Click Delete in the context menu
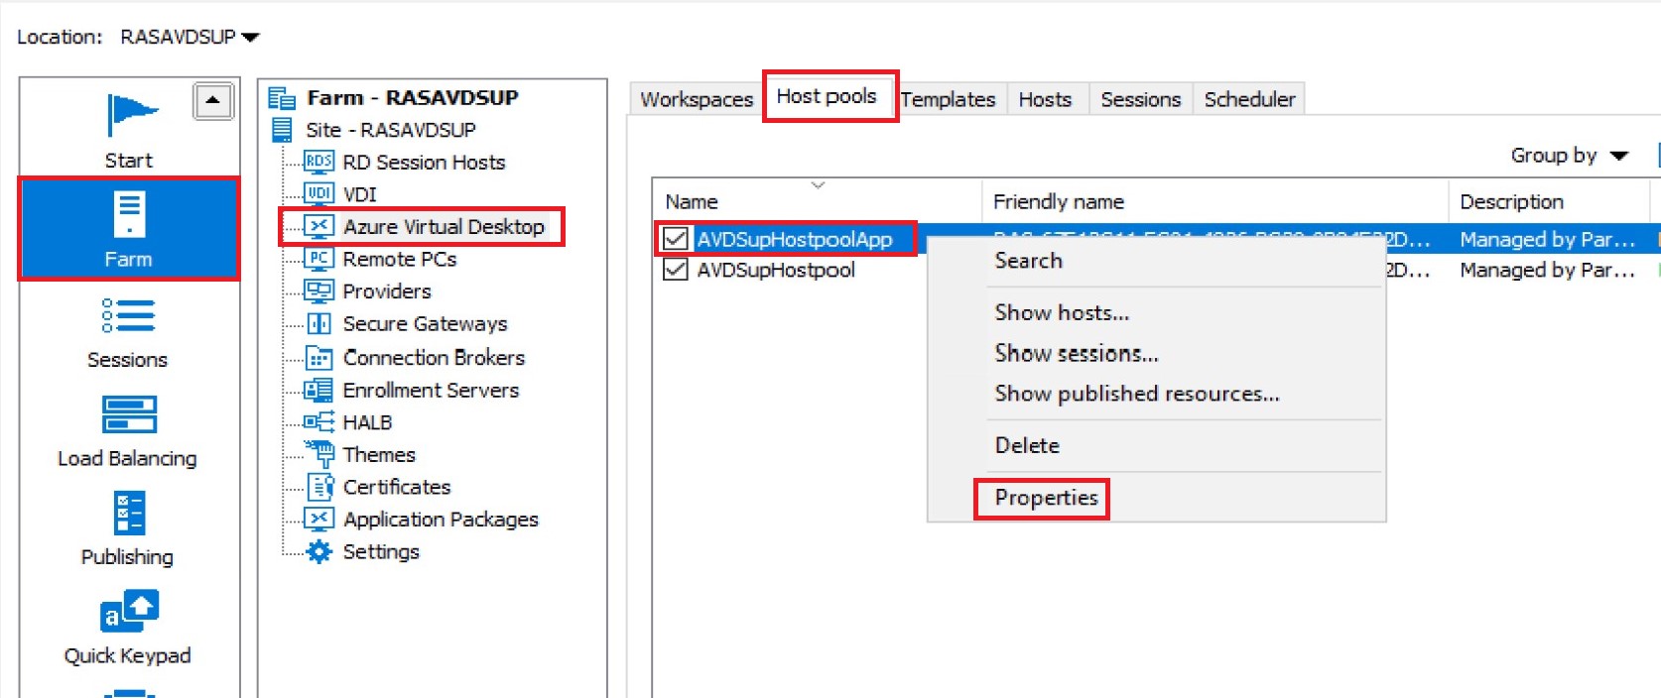Image resolution: width=1661 pixels, height=698 pixels. click(x=1027, y=446)
